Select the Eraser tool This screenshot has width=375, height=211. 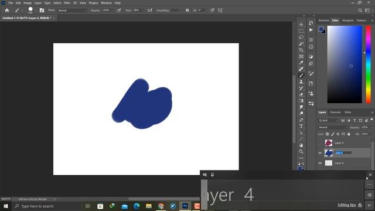coord(301,94)
